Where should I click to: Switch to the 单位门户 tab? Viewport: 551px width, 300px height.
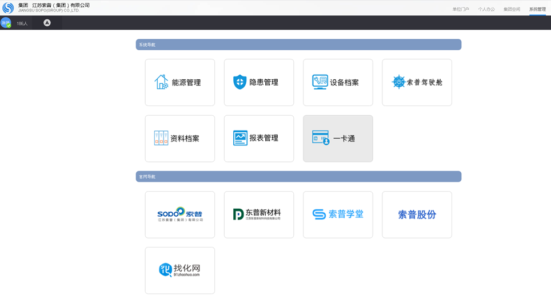(460, 9)
